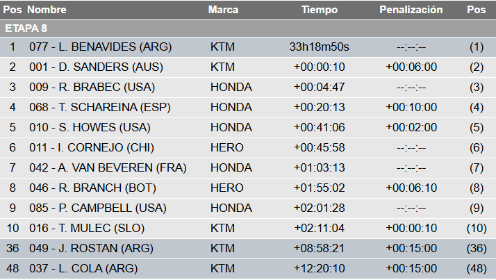496x280 pixels.
Task: Click the Tiempo column header
Action: (x=320, y=10)
